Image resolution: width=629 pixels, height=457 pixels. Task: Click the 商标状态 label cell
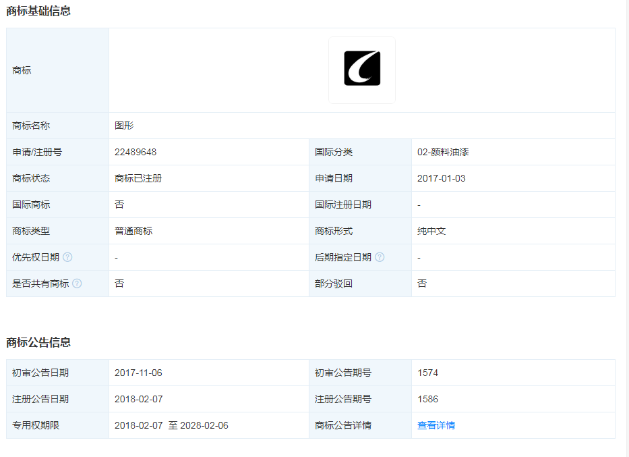57,178
